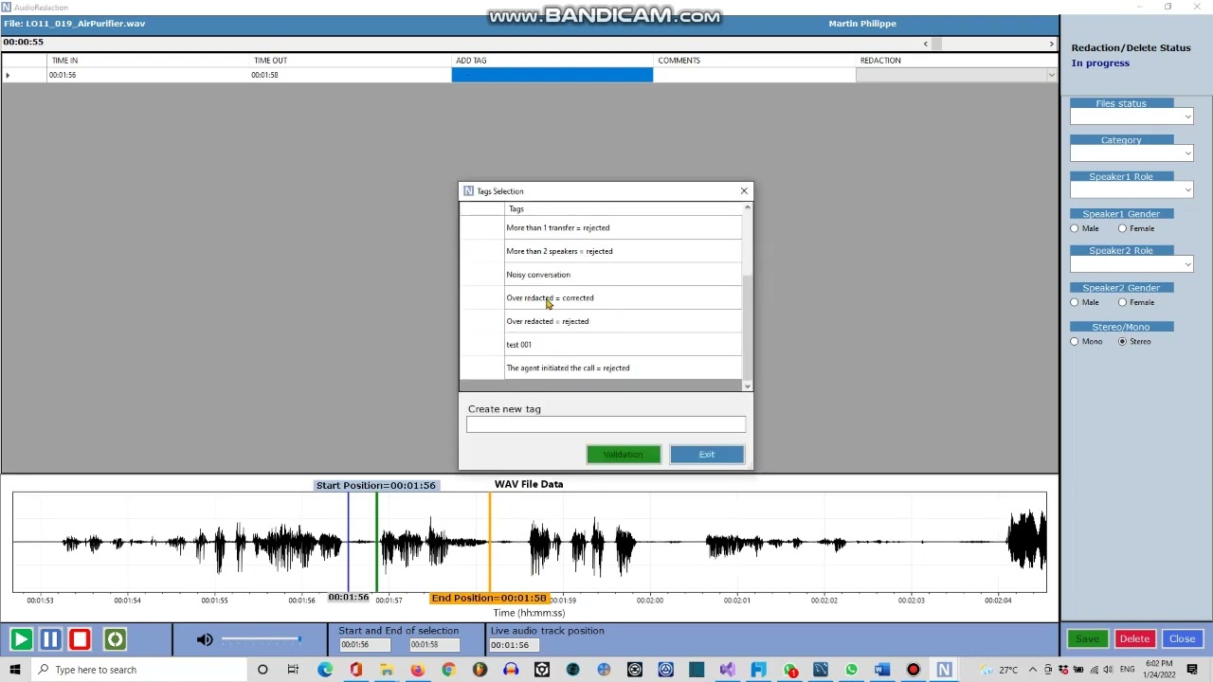Image resolution: width=1213 pixels, height=682 pixels.
Task: Click the orange End Position marker on waveform
Action: 490,542
